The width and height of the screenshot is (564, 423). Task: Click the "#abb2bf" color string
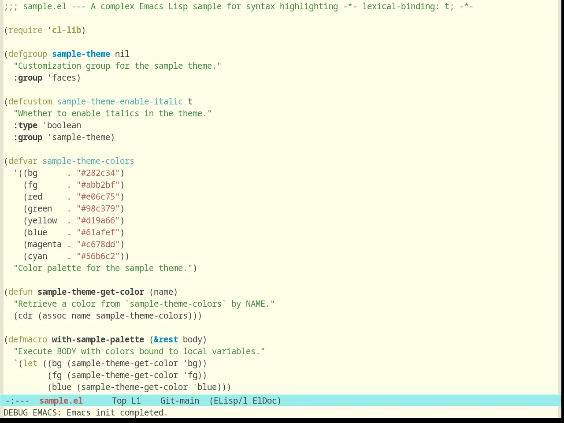click(98, 185)
